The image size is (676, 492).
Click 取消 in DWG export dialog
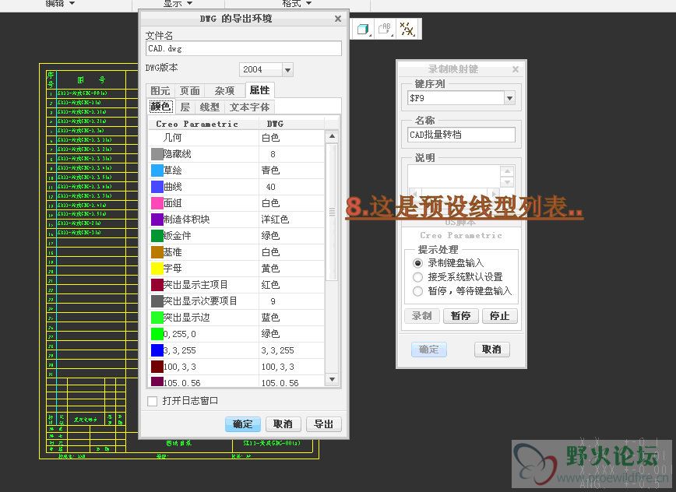[x=283, y=424]
